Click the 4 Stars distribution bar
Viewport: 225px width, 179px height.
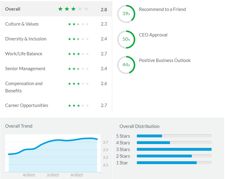[174, 143]
